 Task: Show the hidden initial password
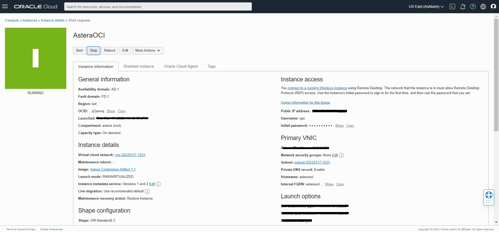[x=339, y=126]
